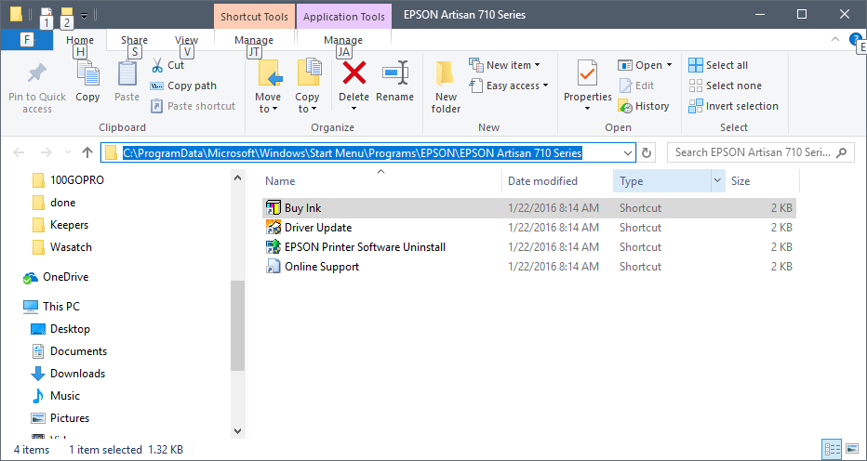
Task: Open the 100GOPRO folder in sidebar
Action: coord(68,180)
